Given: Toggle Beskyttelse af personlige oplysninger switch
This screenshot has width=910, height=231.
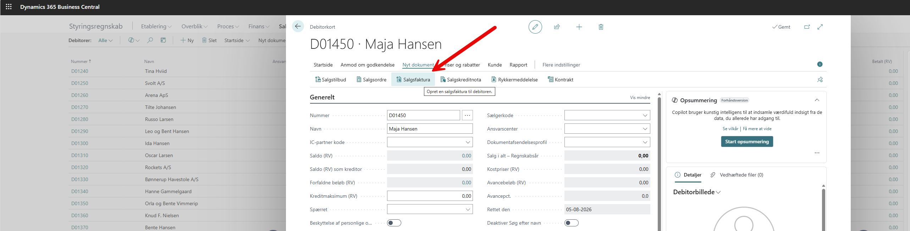Looking at the screenshot, I should (394, 223).
